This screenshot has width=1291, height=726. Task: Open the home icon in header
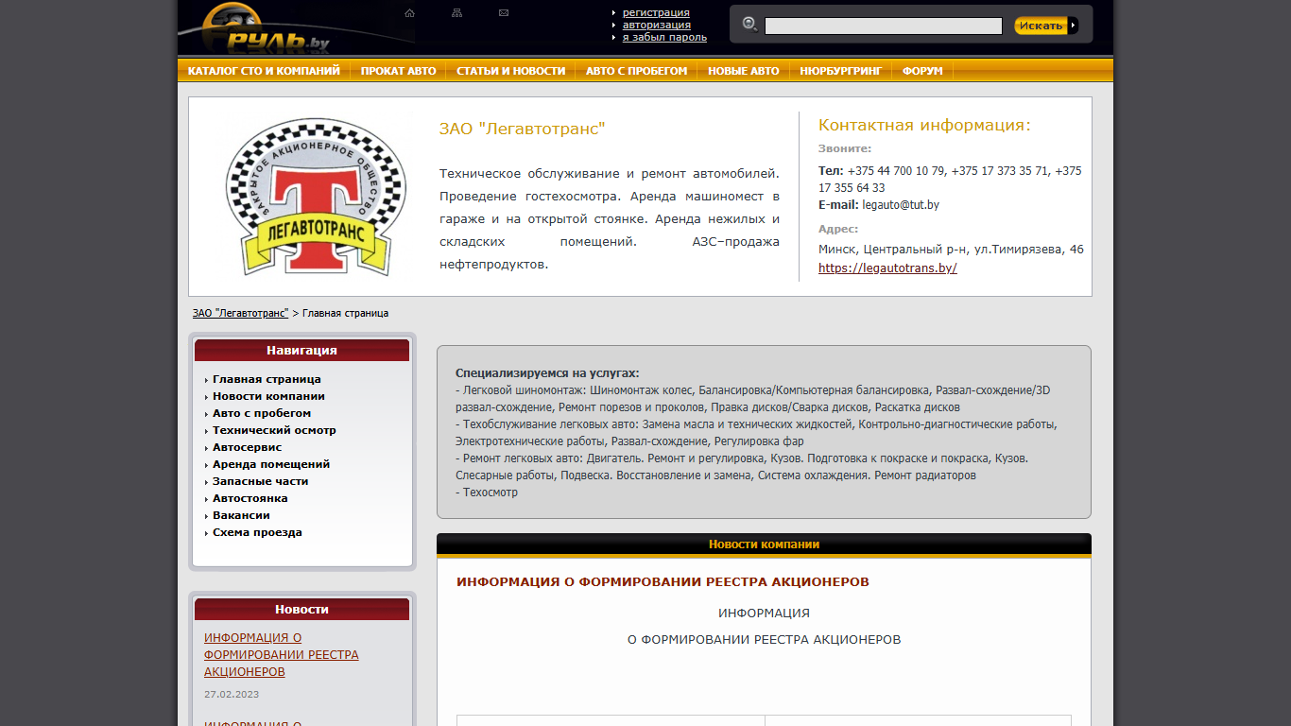[x=409, y=13]
